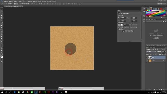This screenshot has width=167, height=94.
Task: Open the workspace switcher dropdown
Action: pyautogui.click(x=162, y=4)
